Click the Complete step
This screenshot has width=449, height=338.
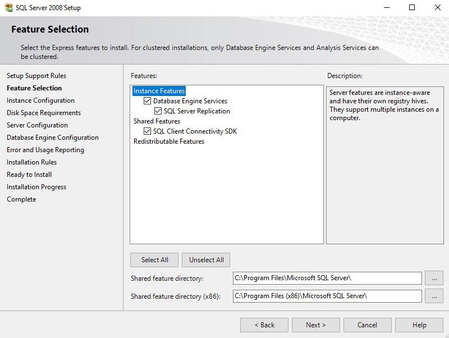21,199
